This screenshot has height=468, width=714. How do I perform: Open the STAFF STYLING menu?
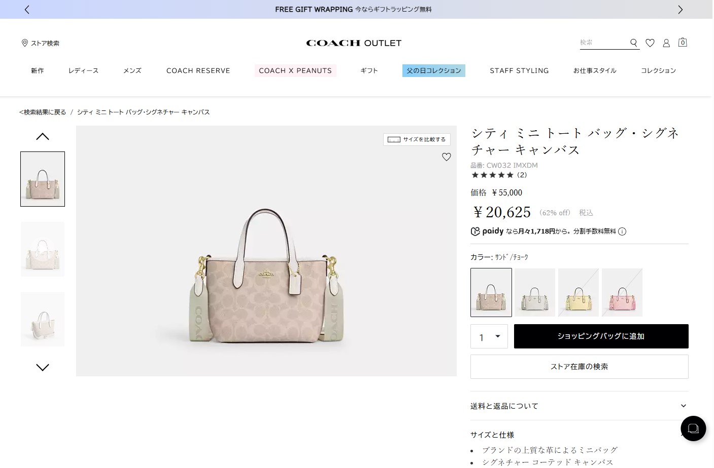pyautogui.click(x=519, y=70)
